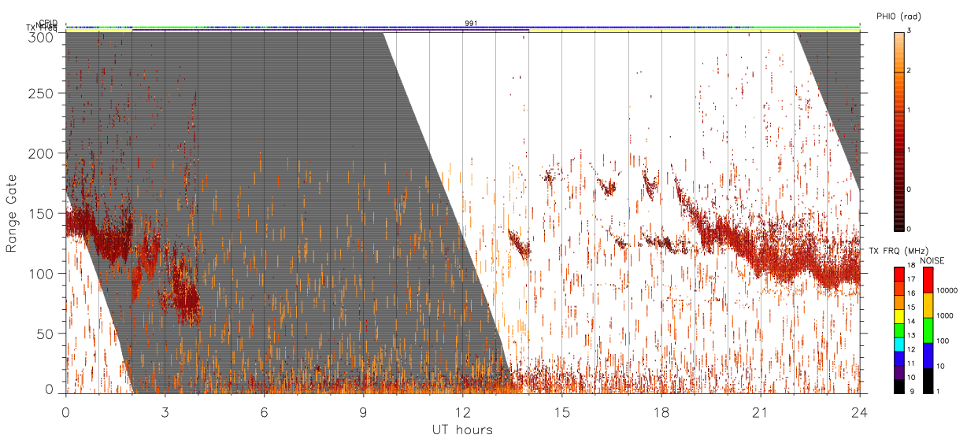Click the '991' CPID label above the plot
This screenshot has width=967, height=446.
coord(471,24)
